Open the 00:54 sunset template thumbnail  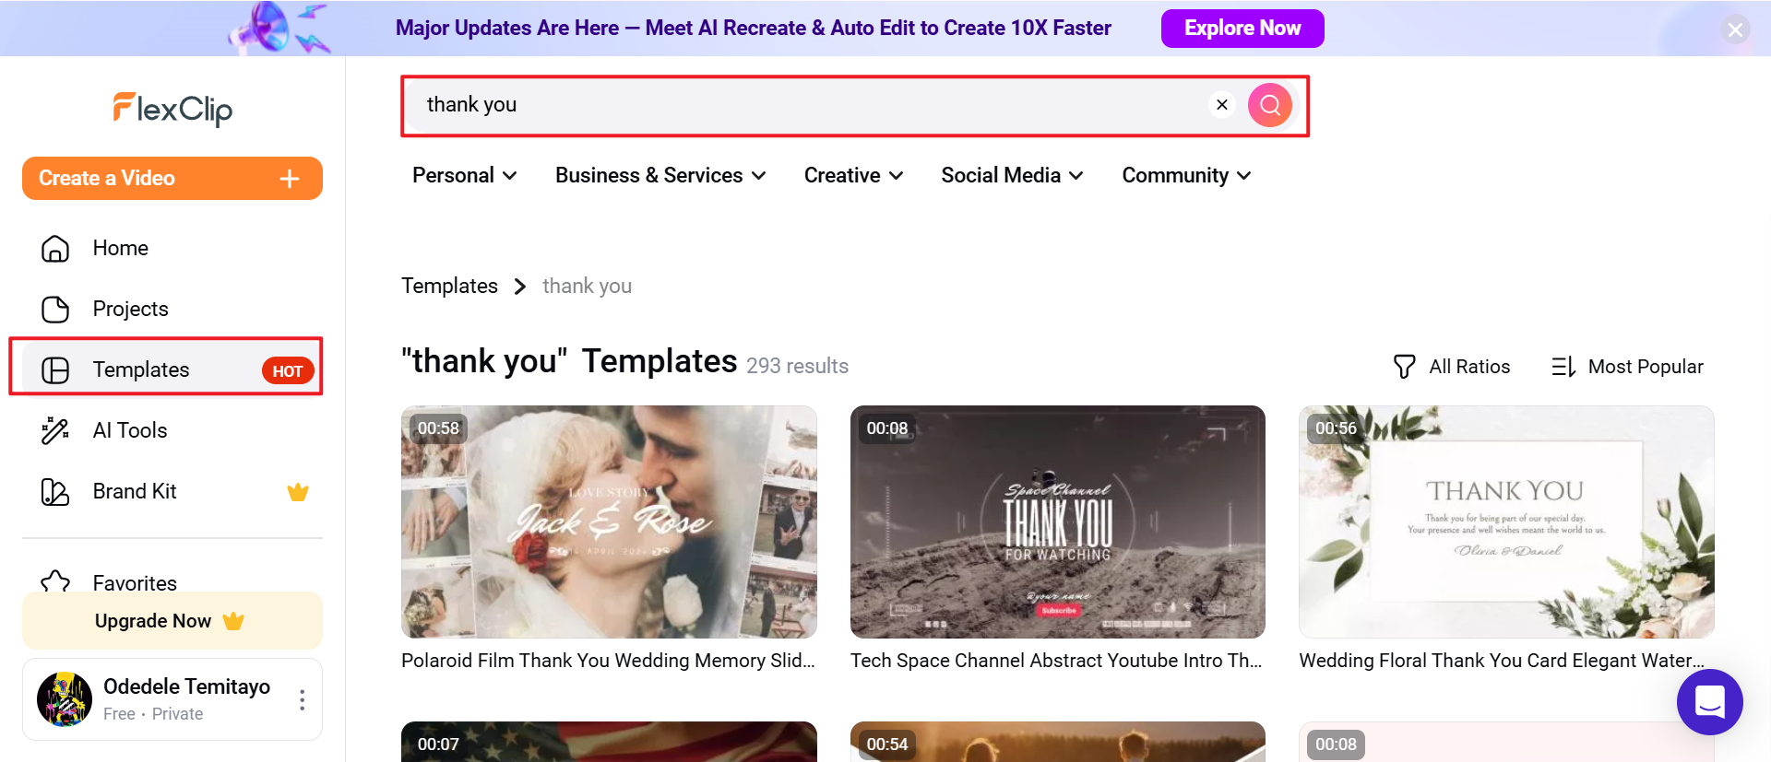[1058, 742]
